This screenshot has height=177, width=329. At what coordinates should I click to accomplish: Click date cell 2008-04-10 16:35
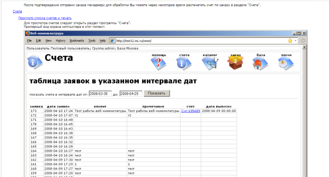[x=59, y=137]
